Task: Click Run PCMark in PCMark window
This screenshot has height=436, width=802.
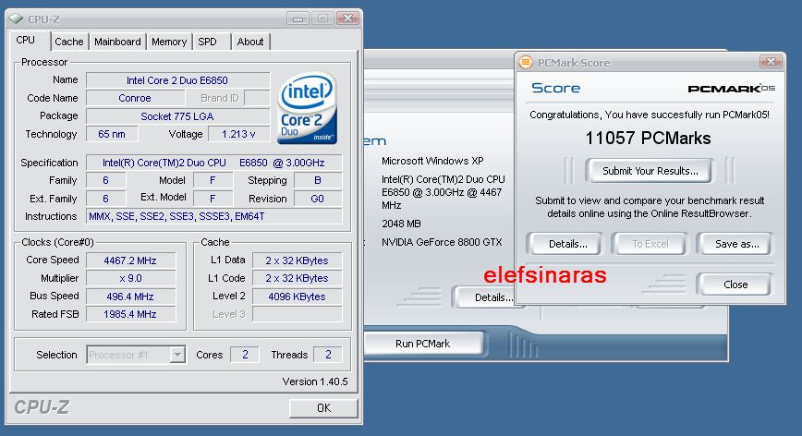Action: 423,344
